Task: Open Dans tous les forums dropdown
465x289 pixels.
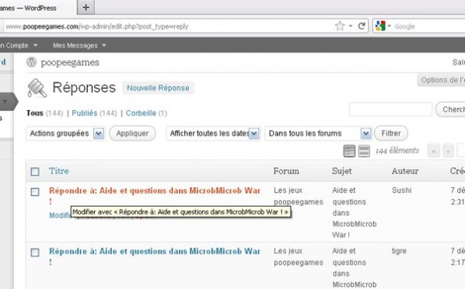Action: (x=319, y=134)
